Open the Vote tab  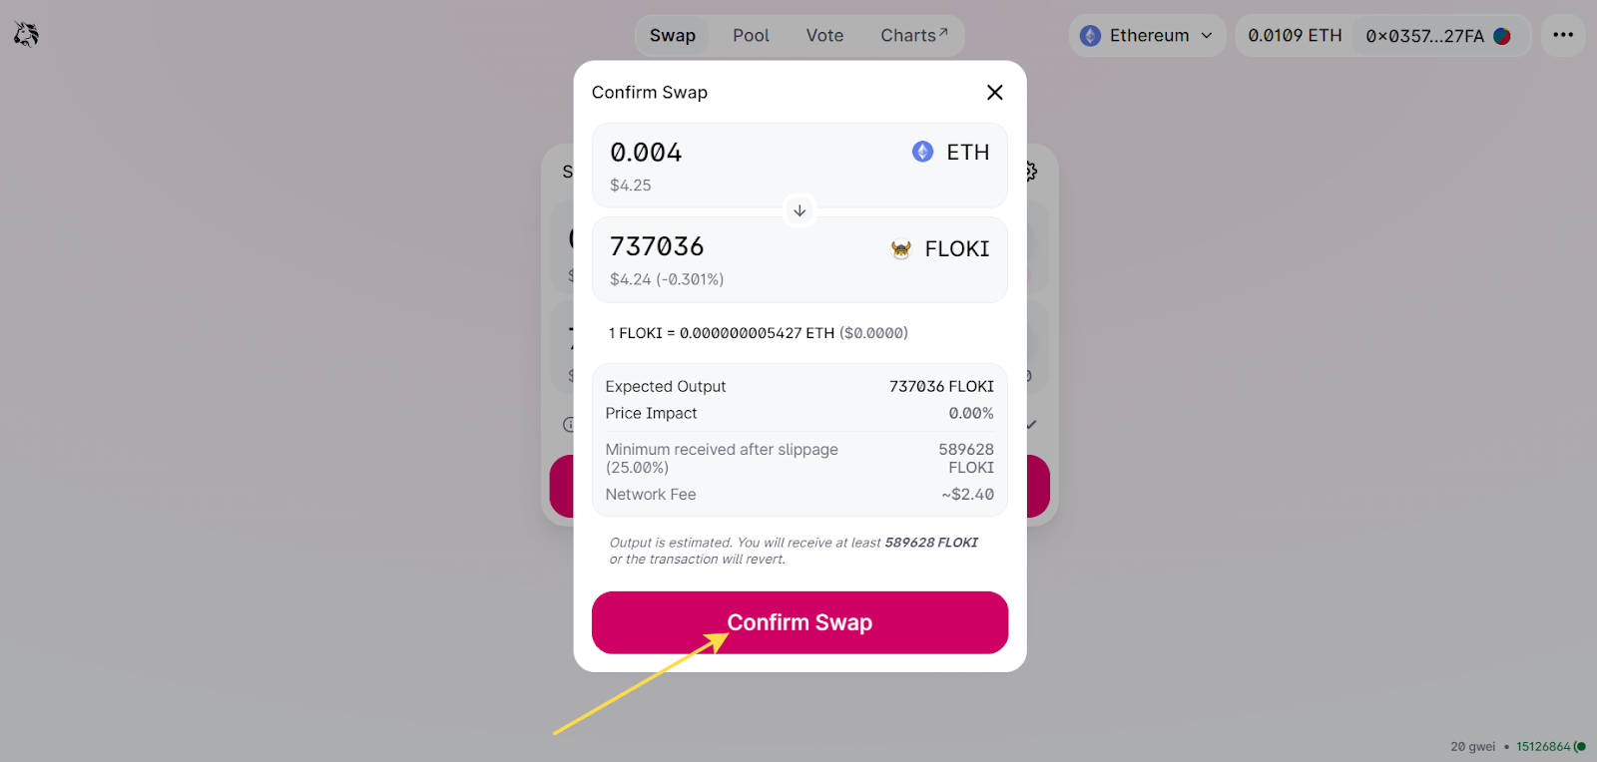point(824,36)
